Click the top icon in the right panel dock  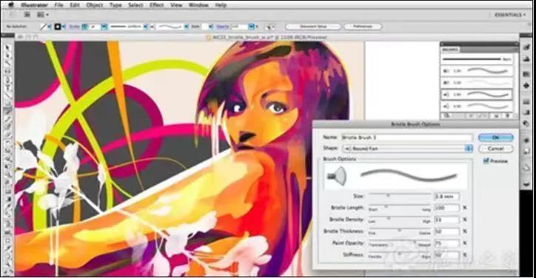pos(527,47)
